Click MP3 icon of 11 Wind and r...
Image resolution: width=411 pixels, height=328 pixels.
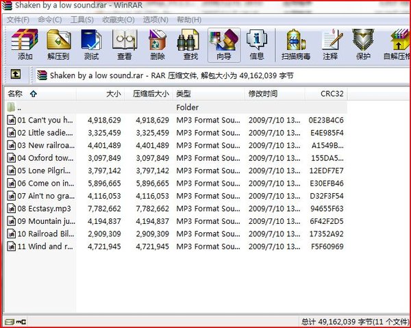pyautogui.click(x=11, y=247)
